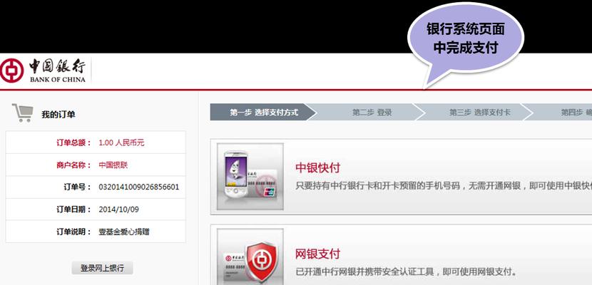
Task: Click the shopping cart icon beside 我的订单
Action: 22,113
